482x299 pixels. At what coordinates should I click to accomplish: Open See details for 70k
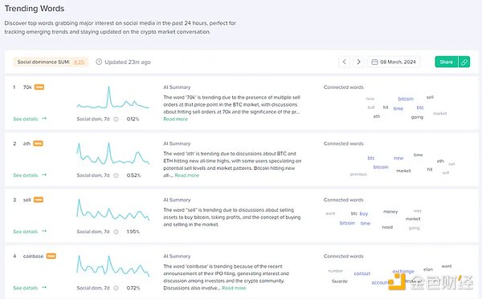30,119
